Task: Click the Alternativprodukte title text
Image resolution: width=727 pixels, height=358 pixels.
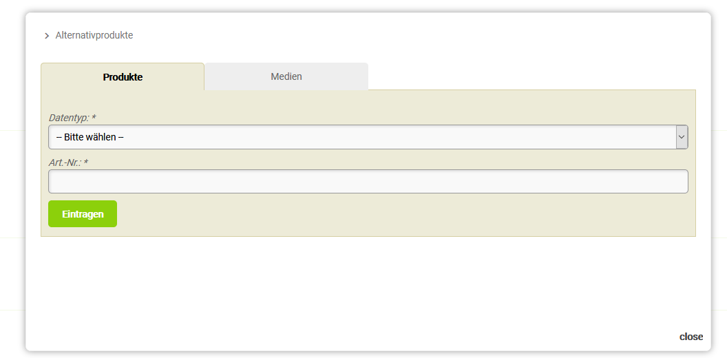Action: click(x=94, y=35)
